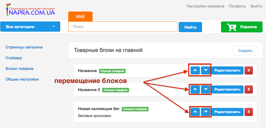Click the Беговые кросовки description text

[x=94, y=116]
